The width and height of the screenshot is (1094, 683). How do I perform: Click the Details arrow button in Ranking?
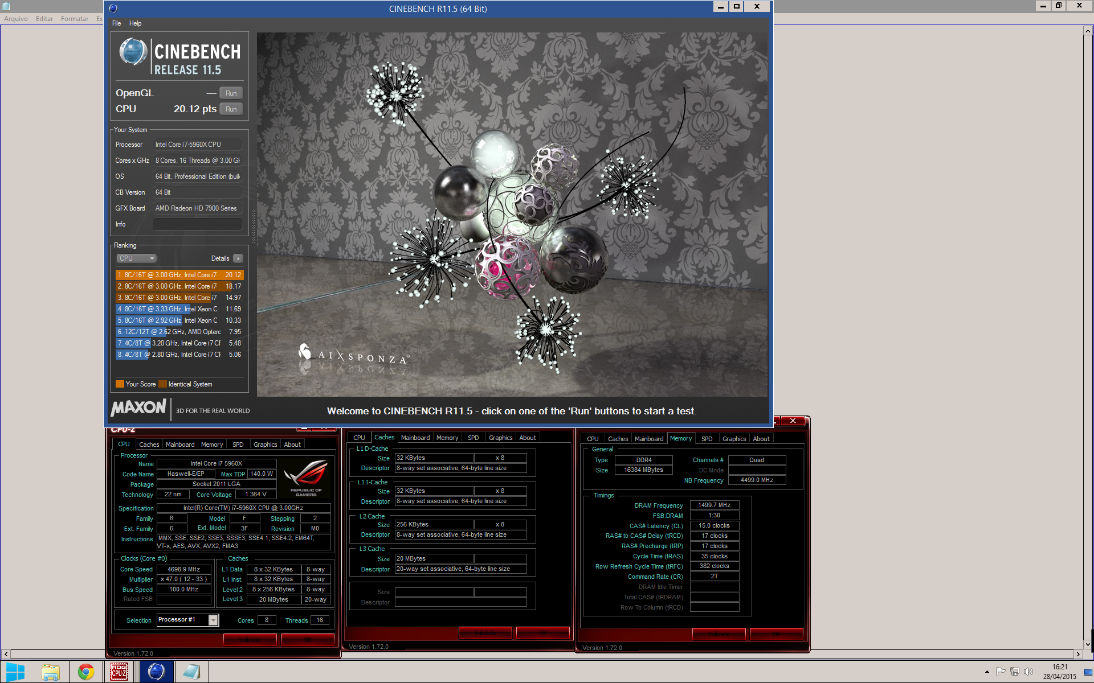click(x=238, y=258)
